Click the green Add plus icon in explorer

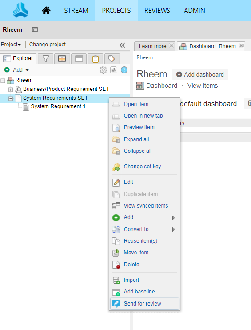(x=7, y=69)
